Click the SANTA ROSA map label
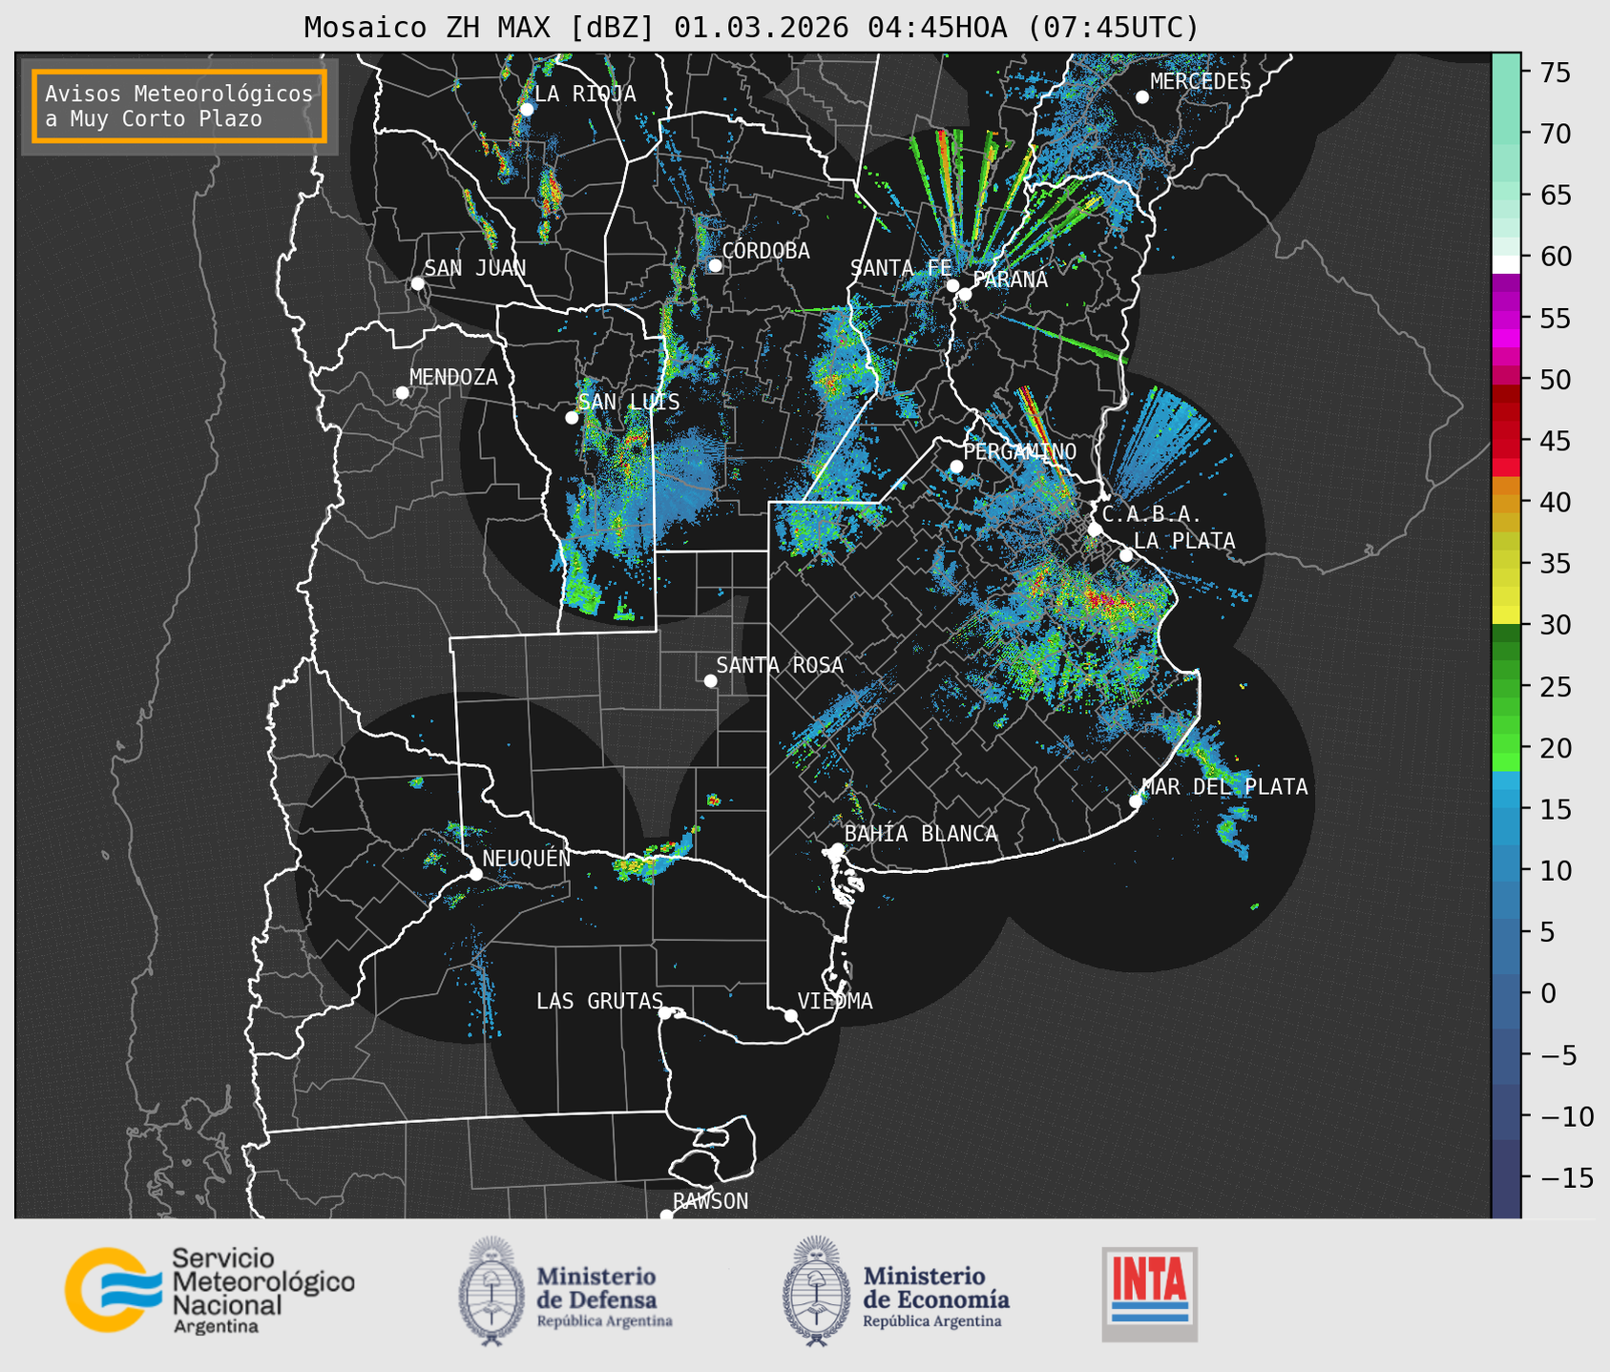Image resolution: width=1610 pixels, height=1372 pixels. (x=781, y=665)
